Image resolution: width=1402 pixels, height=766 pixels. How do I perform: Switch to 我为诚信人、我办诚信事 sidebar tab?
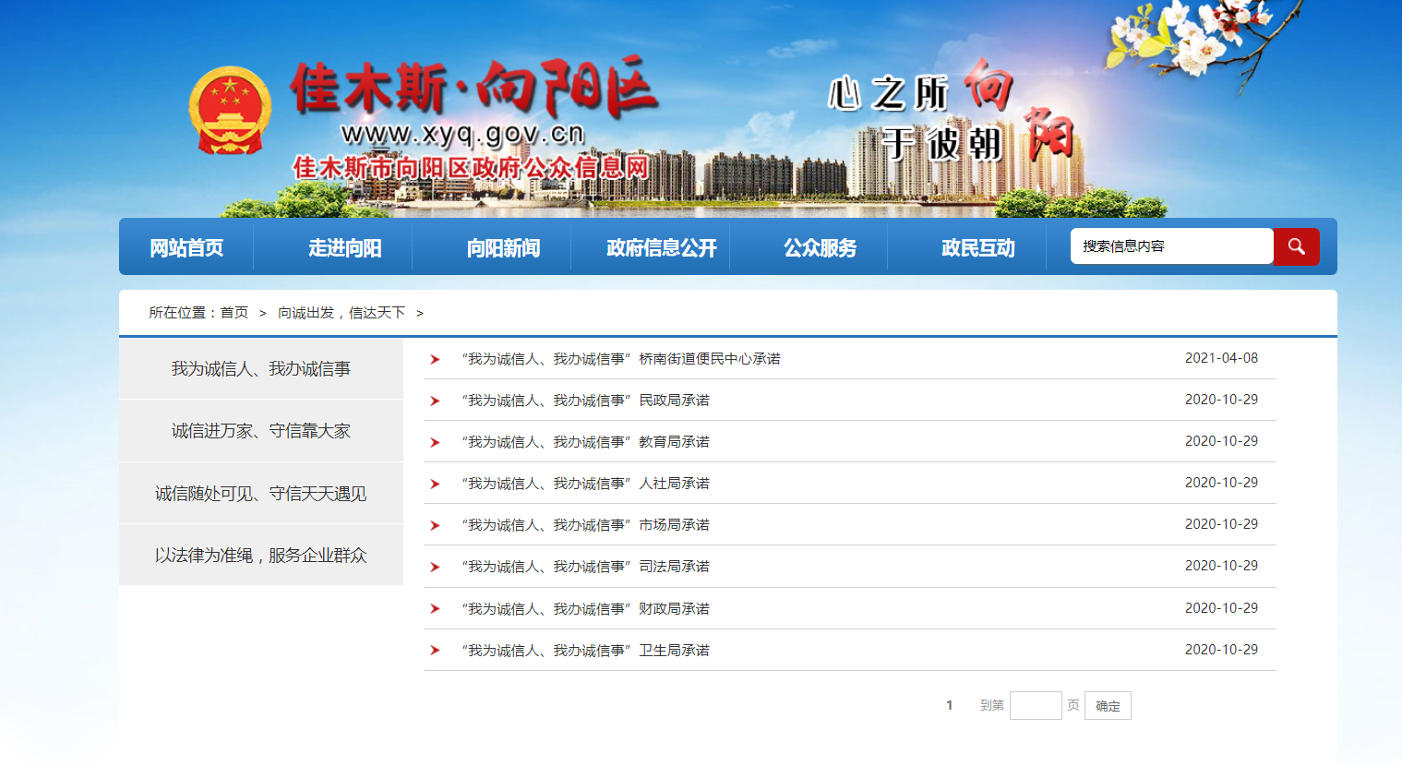261,369
